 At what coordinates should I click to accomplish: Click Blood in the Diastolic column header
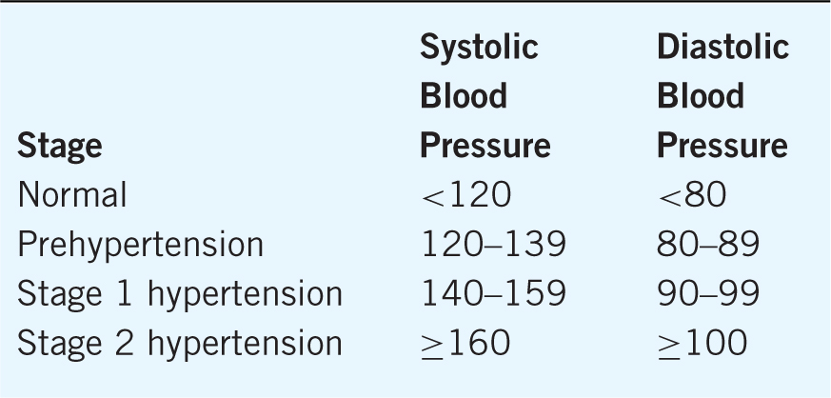pos(700,96)
